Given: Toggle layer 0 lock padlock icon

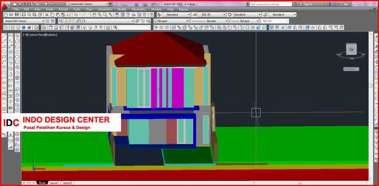Looking at the screenshot, I should pyautogui.click(x=78, y=21).
